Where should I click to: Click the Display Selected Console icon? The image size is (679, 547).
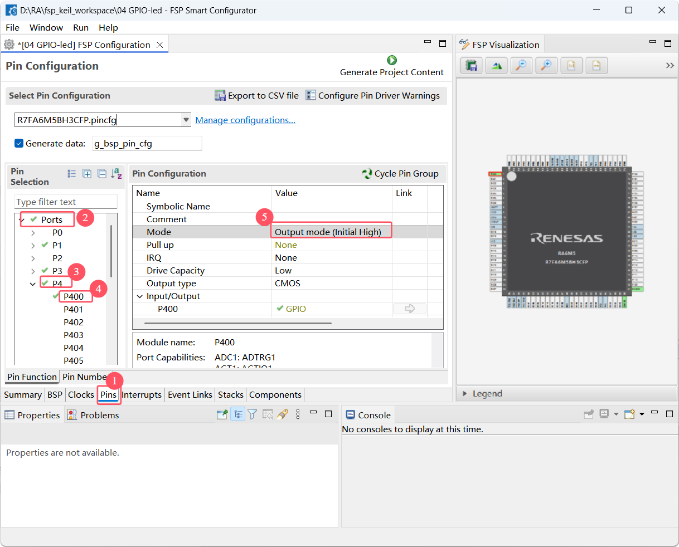604,414
